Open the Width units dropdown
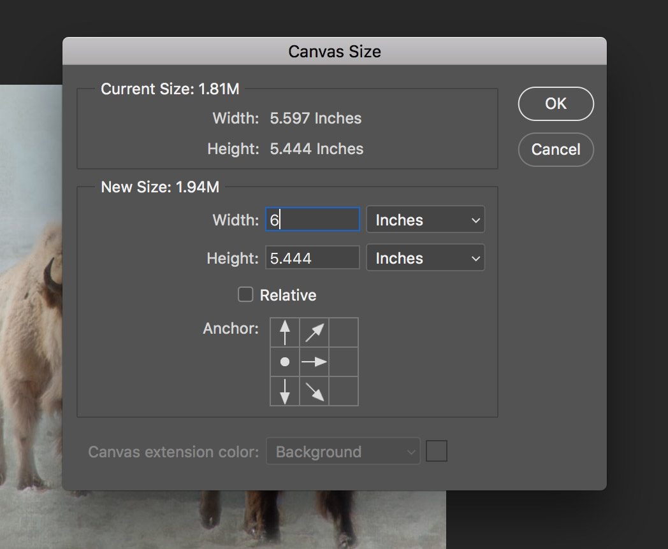Image resolution: width=668 pixels, height=549 pixels. tap(426, 220)
